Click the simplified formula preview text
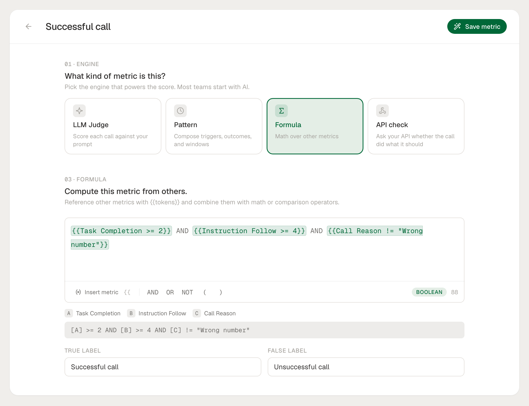The image size is (529, 406). [x=160, y=330]
